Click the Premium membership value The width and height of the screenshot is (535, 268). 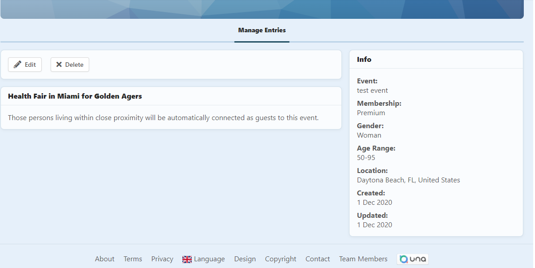(371, 113)
